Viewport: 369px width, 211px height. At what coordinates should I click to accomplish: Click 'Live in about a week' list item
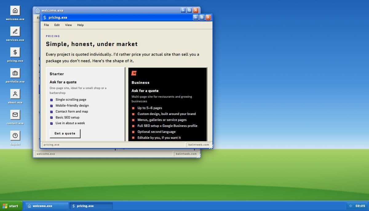[x=70, y=123]
